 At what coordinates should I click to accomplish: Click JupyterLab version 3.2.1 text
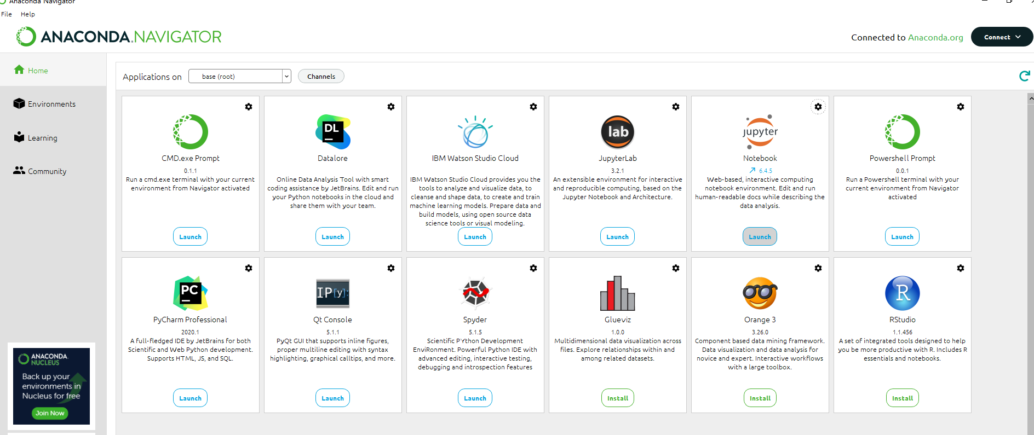(618, 171)
